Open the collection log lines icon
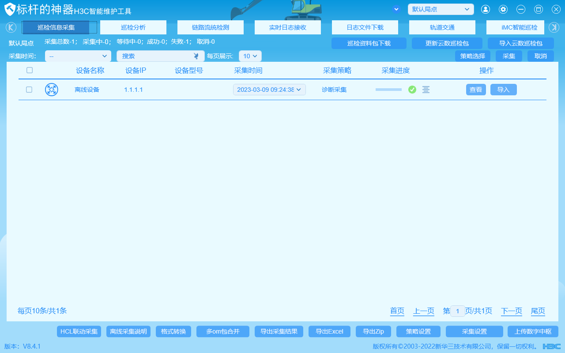565x353 pixels. click(x=426, y=90)
